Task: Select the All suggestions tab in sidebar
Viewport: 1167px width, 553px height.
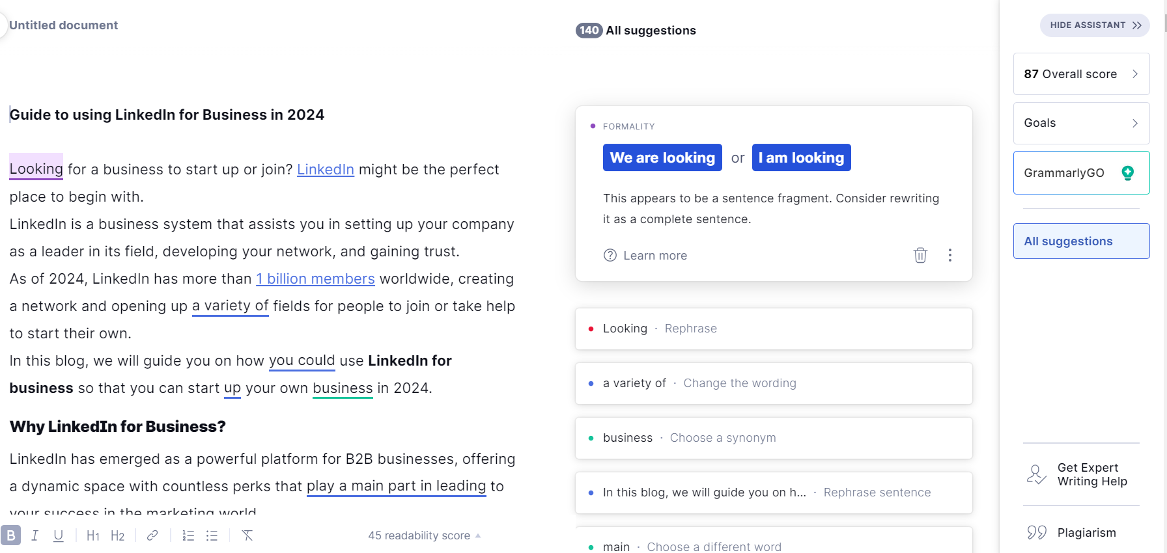Action: pos(1081,241)
